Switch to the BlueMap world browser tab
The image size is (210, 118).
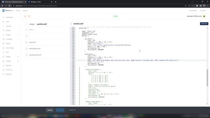pos(40,2)
